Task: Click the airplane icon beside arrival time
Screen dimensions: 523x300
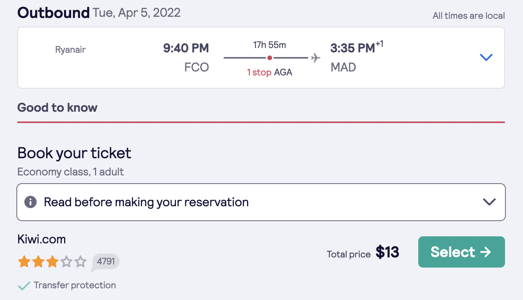Action: (316, 58)
